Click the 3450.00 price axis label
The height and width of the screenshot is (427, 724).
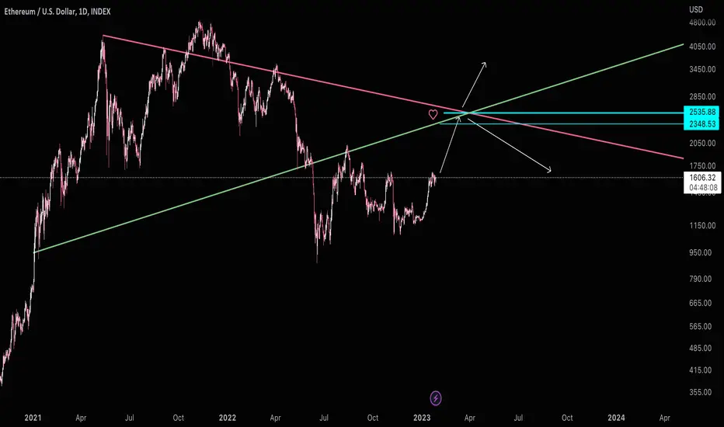[x=702, y=69]
